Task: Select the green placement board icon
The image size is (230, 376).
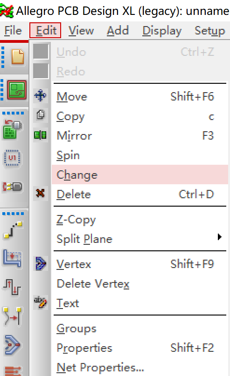Action: click(x=17, y=90)
